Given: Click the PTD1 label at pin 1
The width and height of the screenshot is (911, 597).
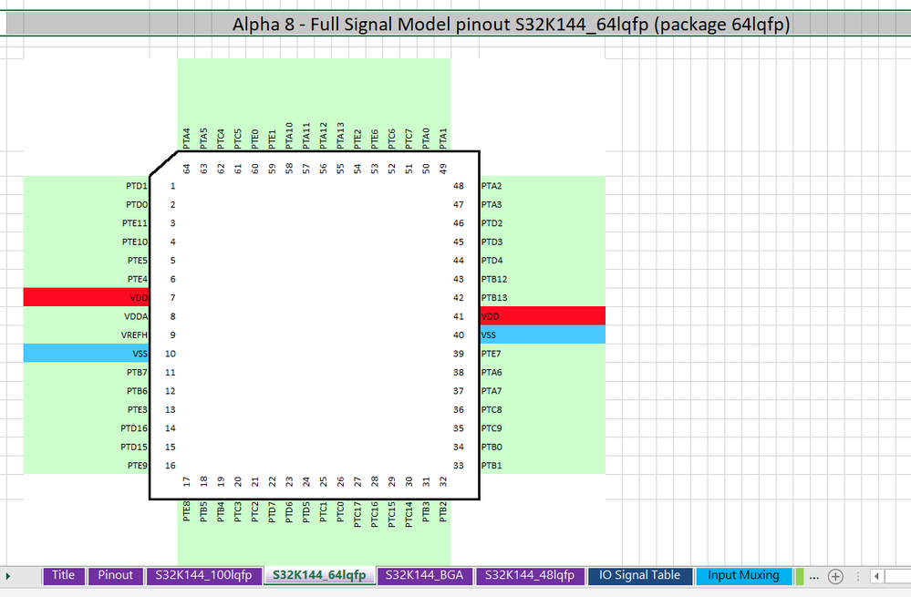Looking at the screenshot, I should pos(135,185).
